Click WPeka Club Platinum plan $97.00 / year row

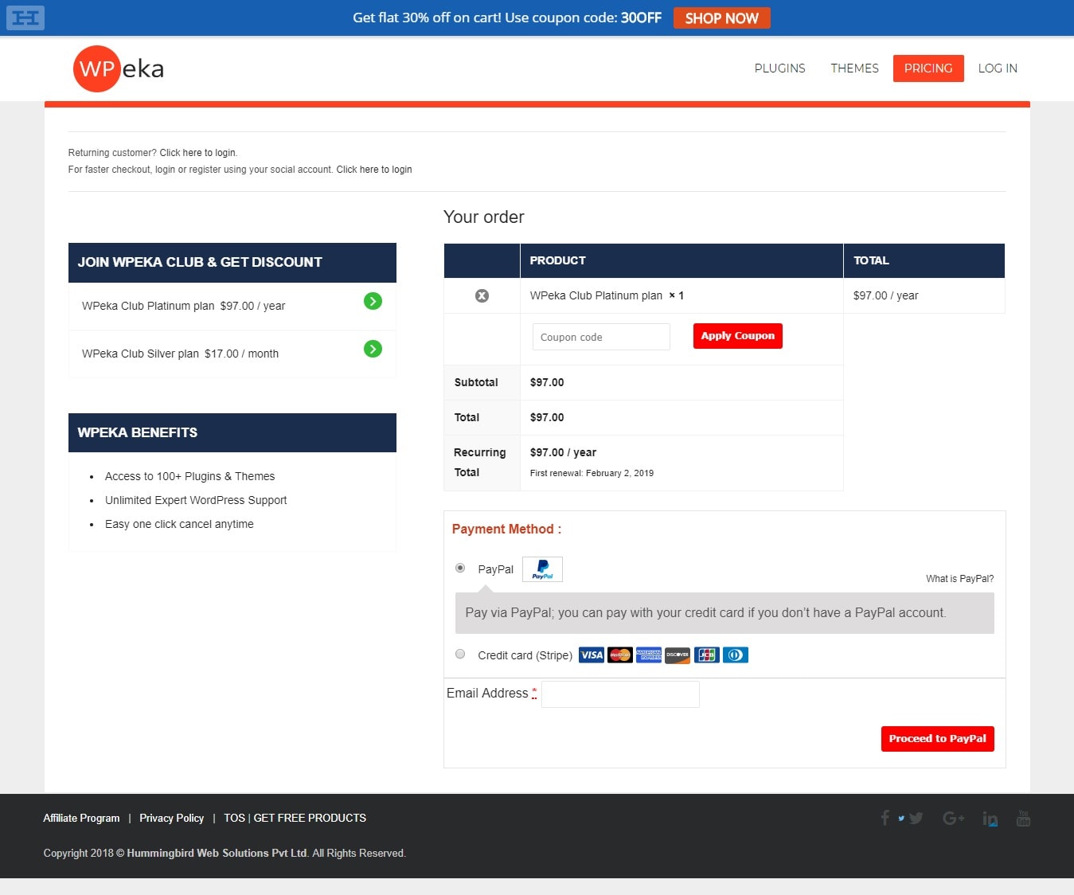point(232,306)
